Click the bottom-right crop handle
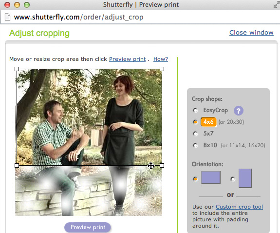Image resolution: width=280 pixels, height=233 pixels. click(162, 166)
